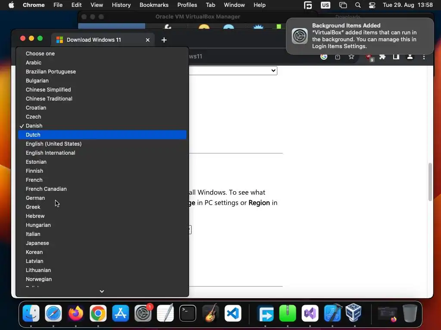Launch Safari from the Dock

[53, 313]
